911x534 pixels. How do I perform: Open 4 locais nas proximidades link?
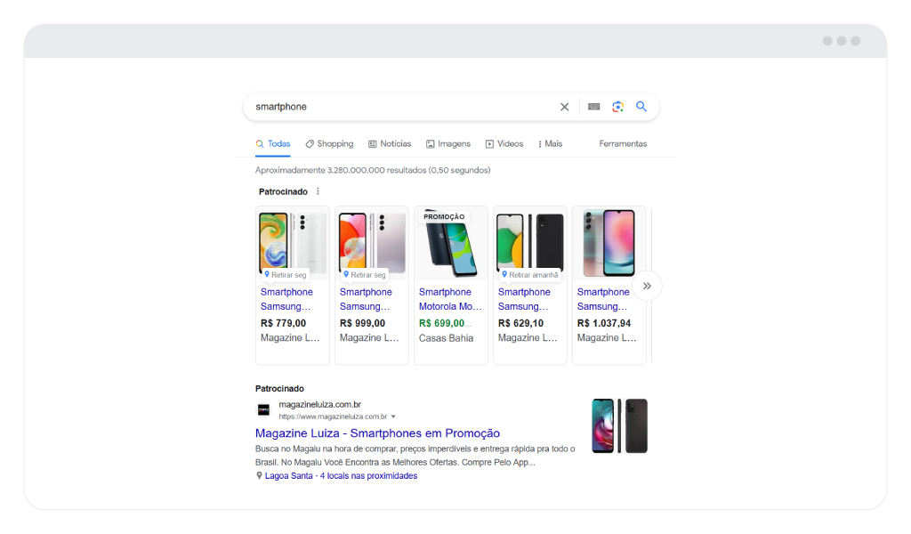pyautogui.click(x=368, y=476)
